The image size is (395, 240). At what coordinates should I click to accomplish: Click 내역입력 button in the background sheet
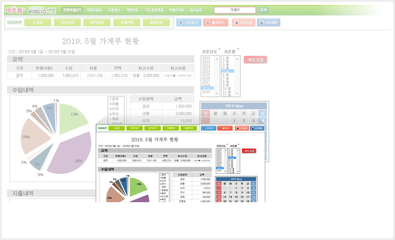[97, 22]
